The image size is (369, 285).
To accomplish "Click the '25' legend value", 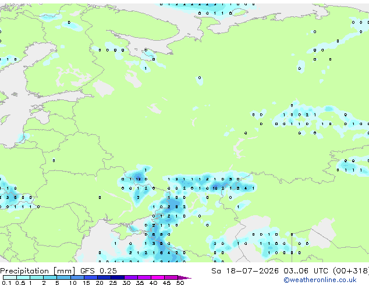I will (113, 283).
